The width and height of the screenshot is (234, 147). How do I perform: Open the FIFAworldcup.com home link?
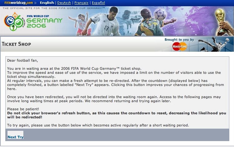click(x=18, y=3)
